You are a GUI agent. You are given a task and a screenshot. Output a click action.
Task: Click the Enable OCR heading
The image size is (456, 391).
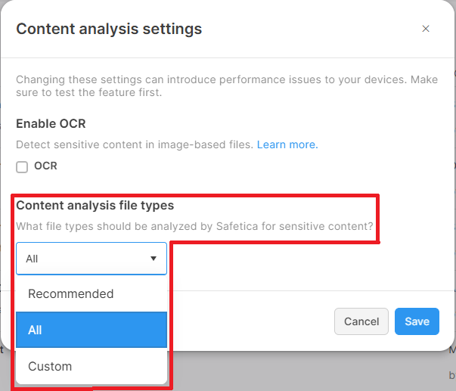tap(57, 123)
